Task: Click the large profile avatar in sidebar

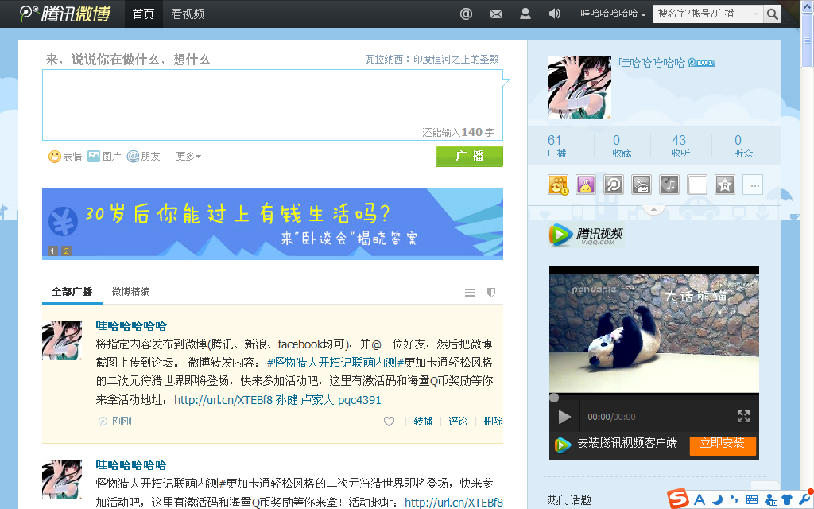Action: pos(579,87)
